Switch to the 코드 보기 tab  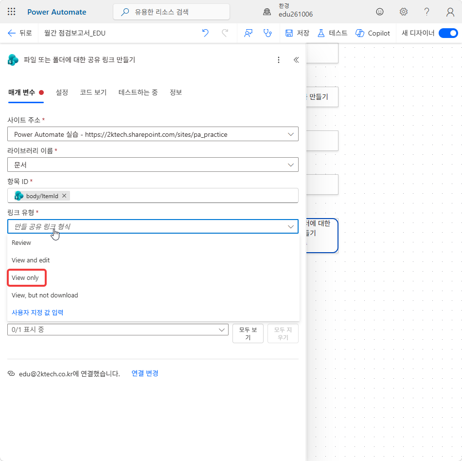coord(93,92)
